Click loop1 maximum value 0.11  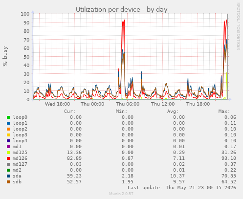[230, 123]
